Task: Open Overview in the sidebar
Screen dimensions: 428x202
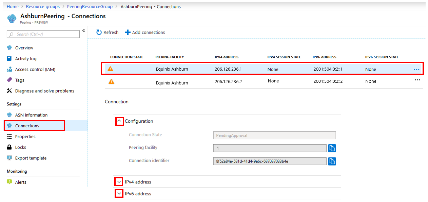Action: coord(24,48)
